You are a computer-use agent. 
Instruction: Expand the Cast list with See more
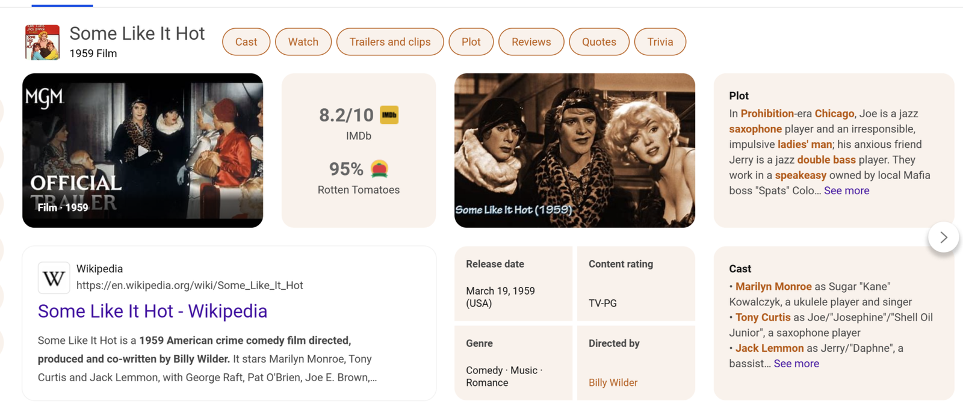[x=796, y=364]
